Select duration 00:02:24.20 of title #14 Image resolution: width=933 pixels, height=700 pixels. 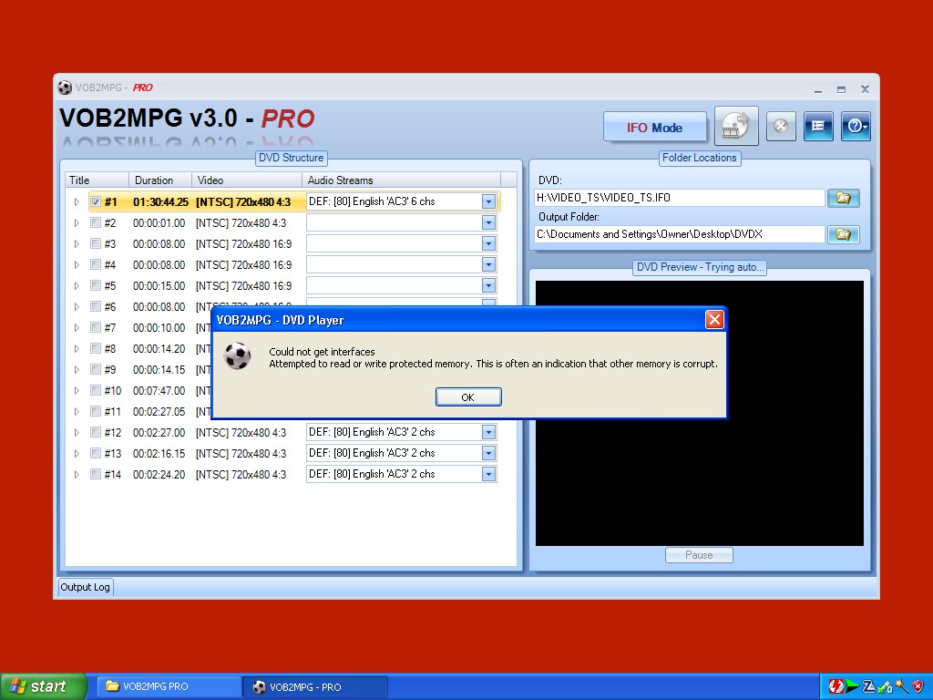click(159, 474)
